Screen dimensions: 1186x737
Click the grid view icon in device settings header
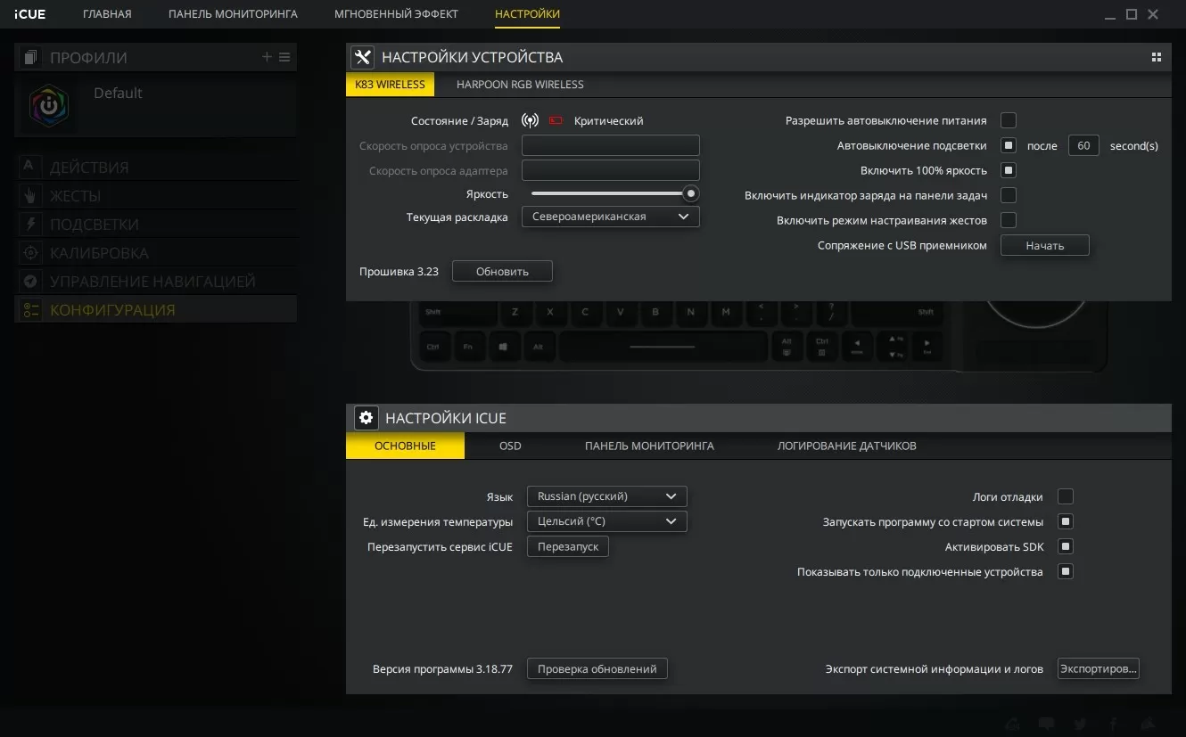coord(1157,57)
